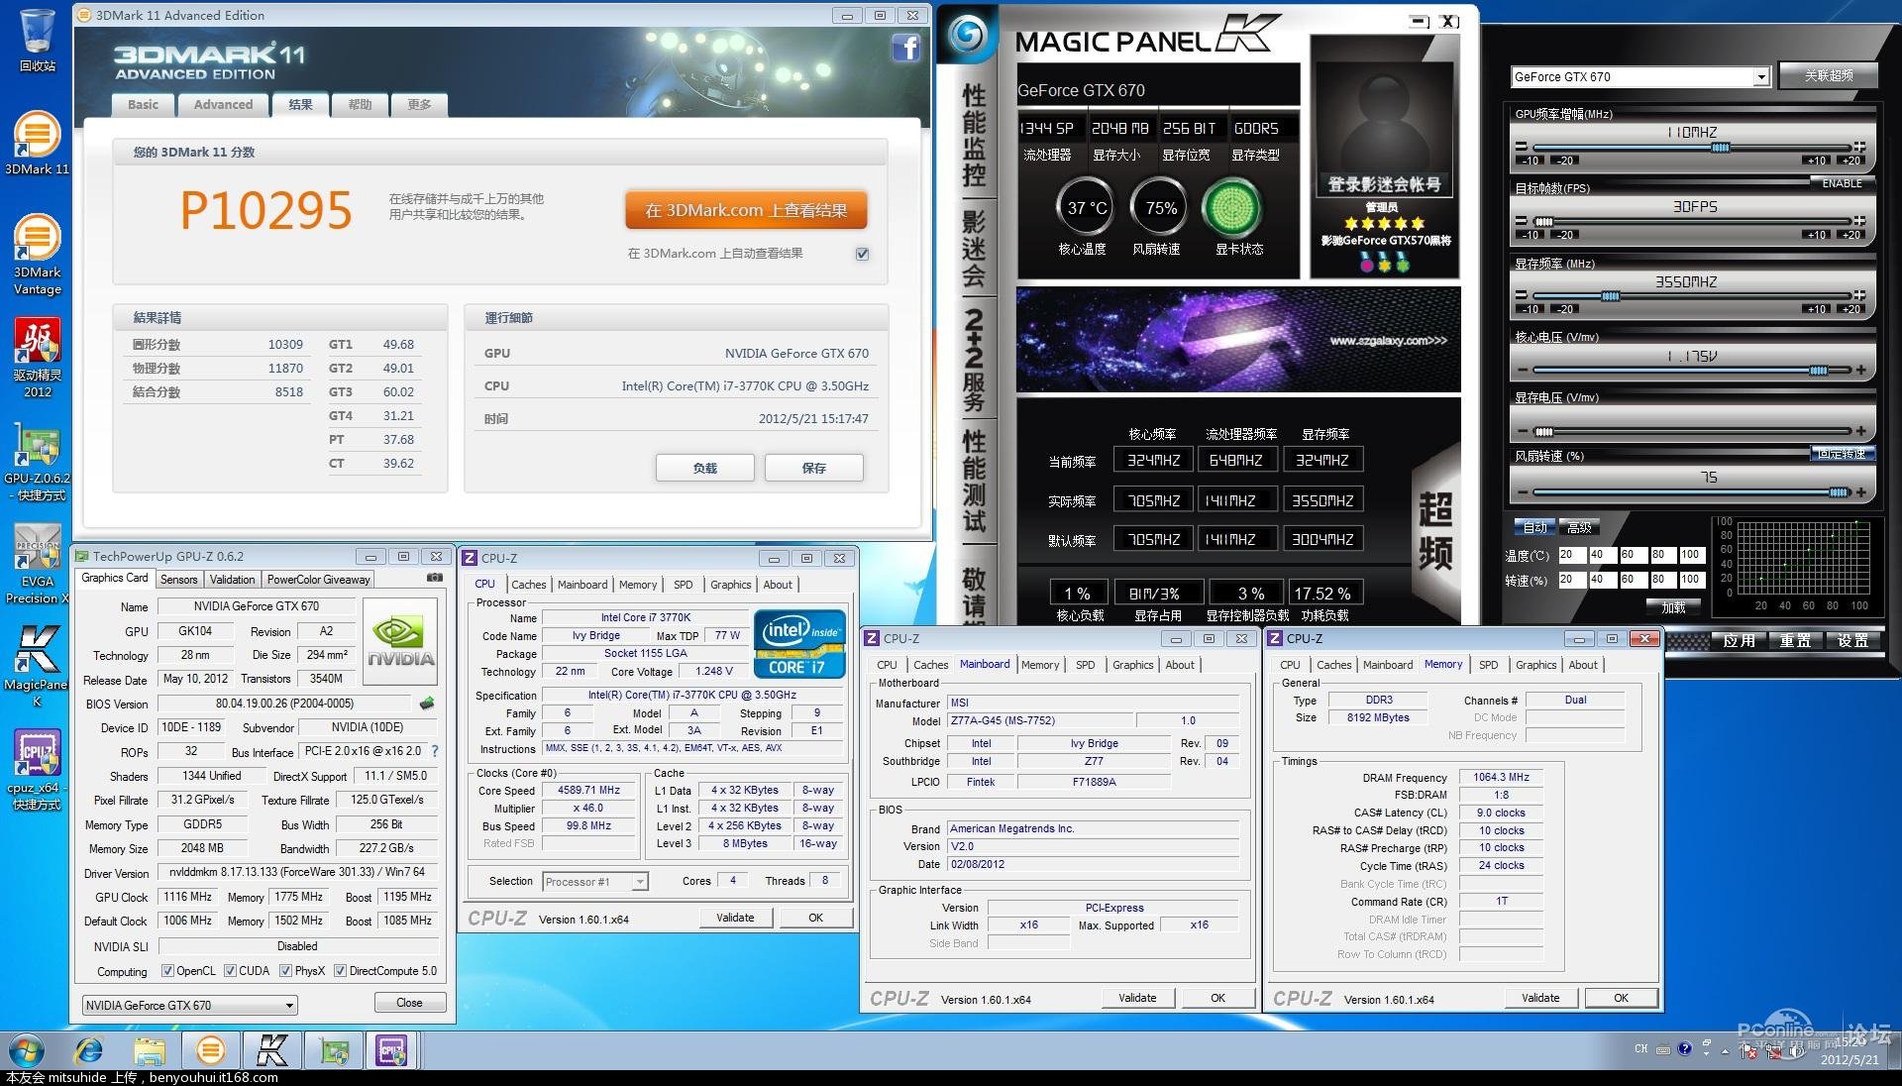Screen dimensions: 1902x1086
Task: Click the 负载 load button in 3DMark
Action: tap(704, 468)
